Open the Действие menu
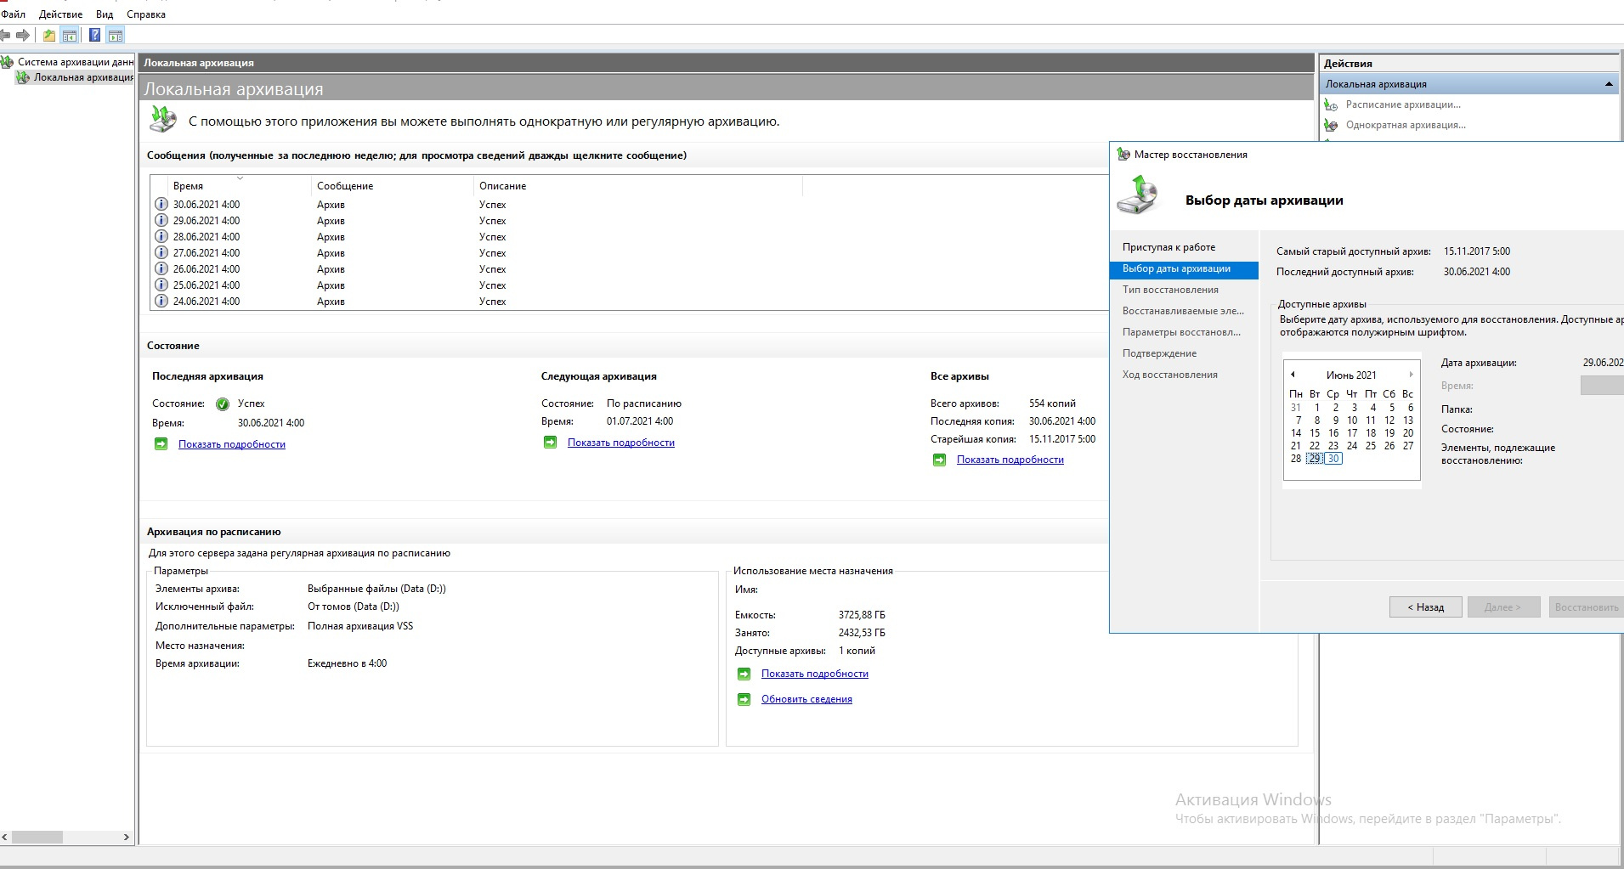 [x=60, y=14]
